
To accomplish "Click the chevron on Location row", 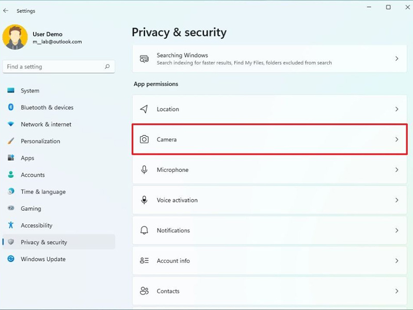I will coord(396,109).
